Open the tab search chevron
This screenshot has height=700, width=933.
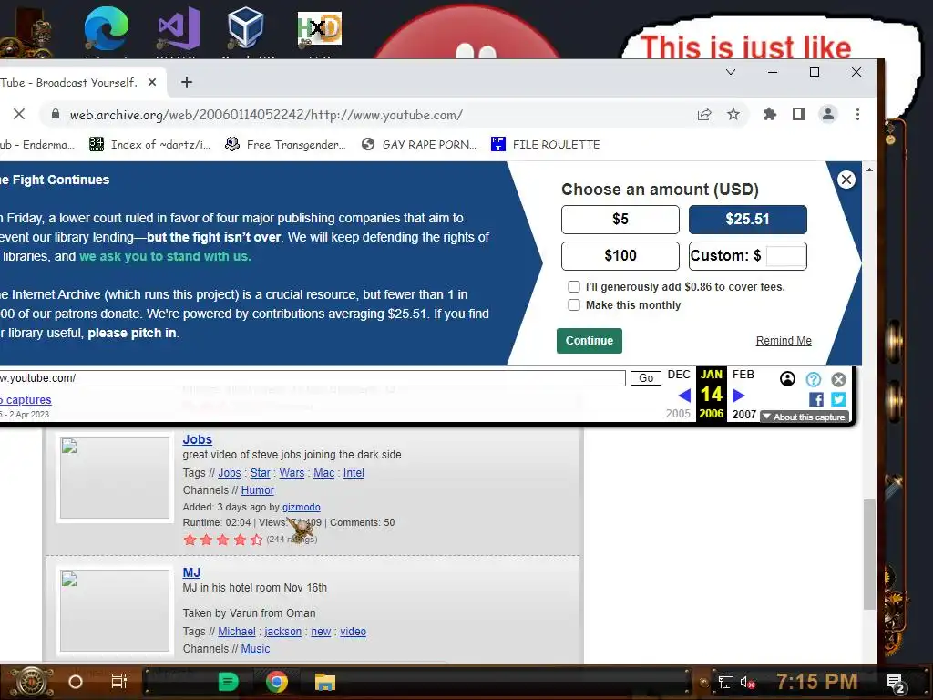pos(731,72)
